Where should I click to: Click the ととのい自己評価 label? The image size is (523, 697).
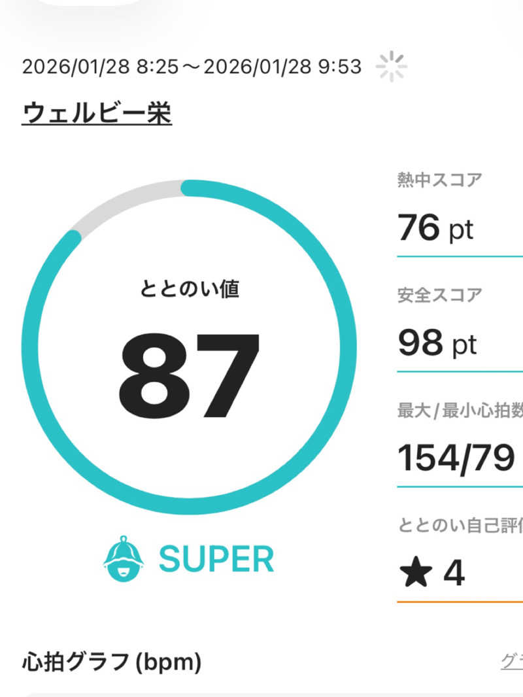pos(459,526)
